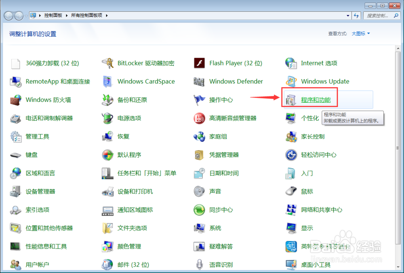Click the 任务栏和「开始」菜单 link
404x273 pixels.
click(x=147, y=173)
